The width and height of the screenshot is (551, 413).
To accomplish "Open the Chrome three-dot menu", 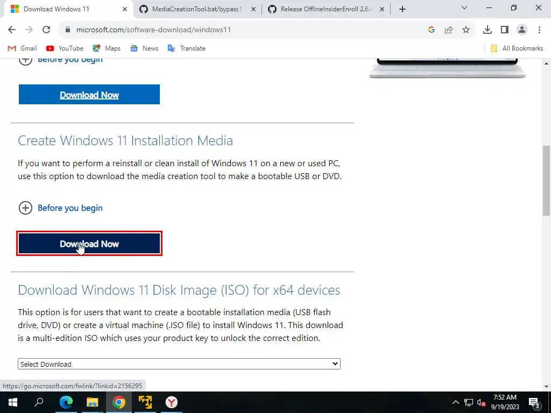I will point(539,30).
